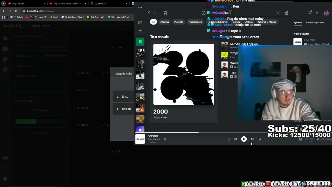332x187 pixels.
Task: Open the Chrome apps grid bookmark icon
Action: (3, 17)
